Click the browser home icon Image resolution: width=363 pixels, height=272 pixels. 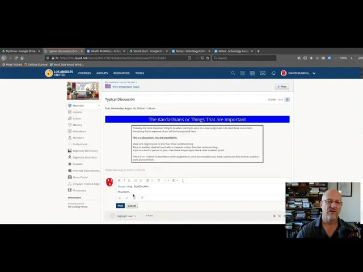click(22, 58)
